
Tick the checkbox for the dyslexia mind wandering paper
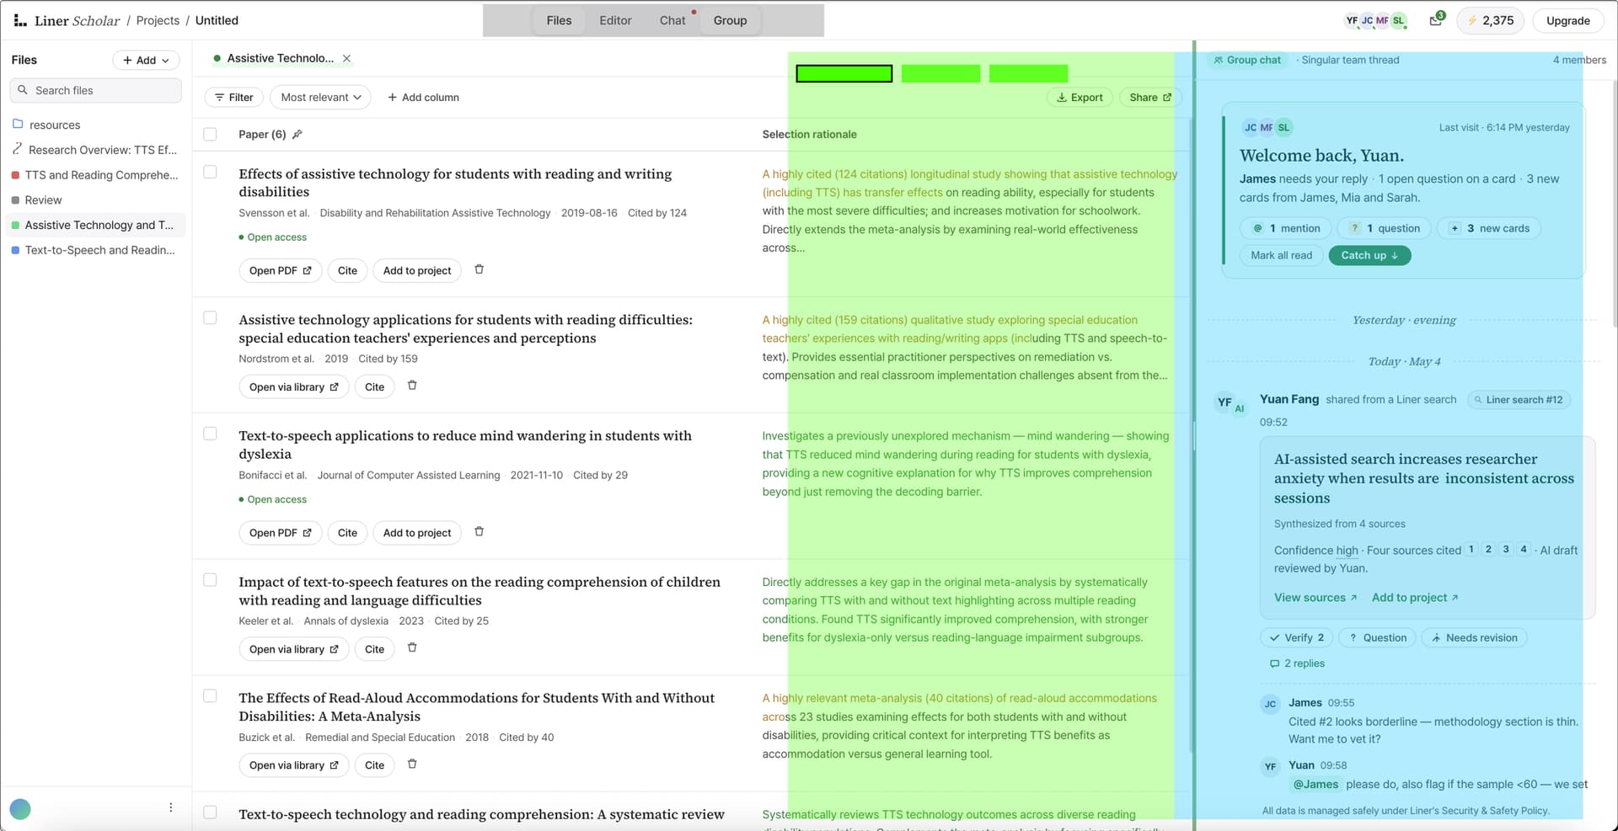click(x=211, y=434)
